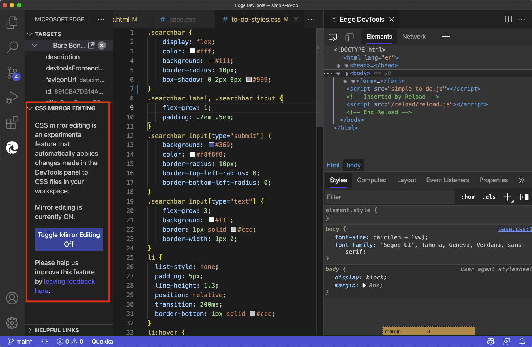
Task: Open the device emulation toggle in DevTools
Action: click(x=349, y=37)
